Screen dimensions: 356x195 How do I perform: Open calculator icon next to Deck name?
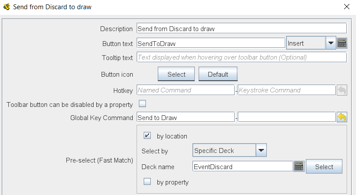299,167
